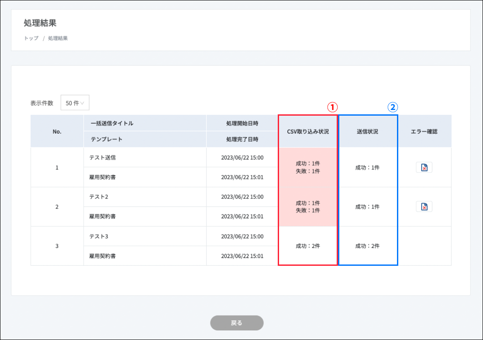Click the No. column header
Image resolution: width=483 pixels, height=340 pixels.
click(57, 131)
